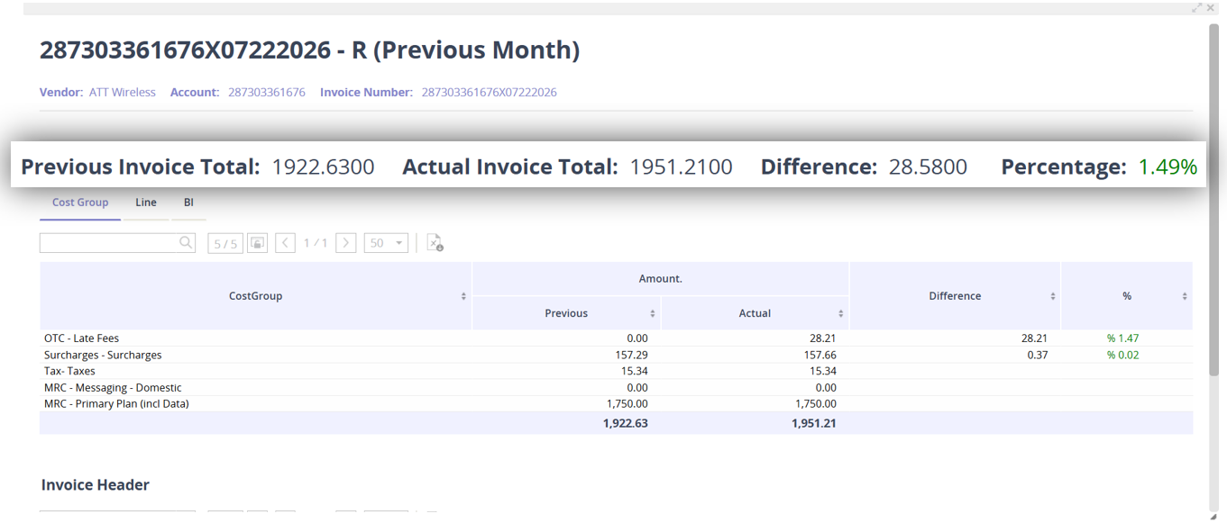Click invoice number 287303361676X07222026 in the header line
Image resolution: width=1227 pixels, height=523 pixels.
pyautogui.click(x=490, y=92)
